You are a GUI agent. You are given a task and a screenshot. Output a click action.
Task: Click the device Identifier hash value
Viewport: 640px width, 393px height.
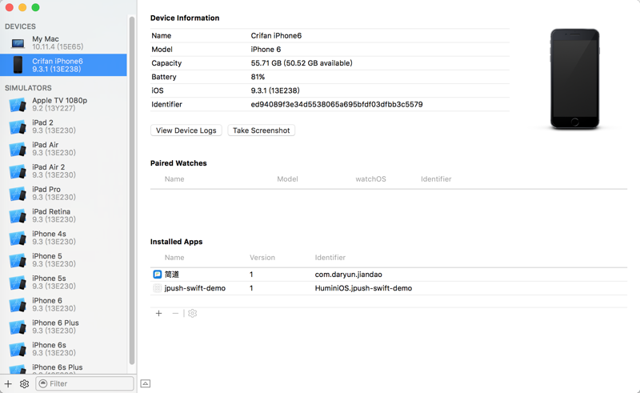click(337, 105)
